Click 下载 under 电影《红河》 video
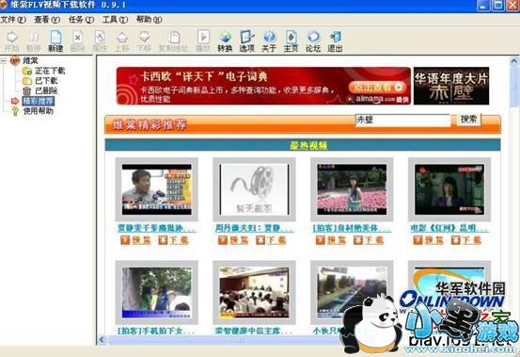520x357 pixels. click(x=466, y=240)
